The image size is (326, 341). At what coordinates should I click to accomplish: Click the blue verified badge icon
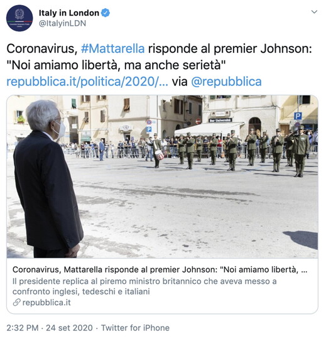[x=106, y=13]
